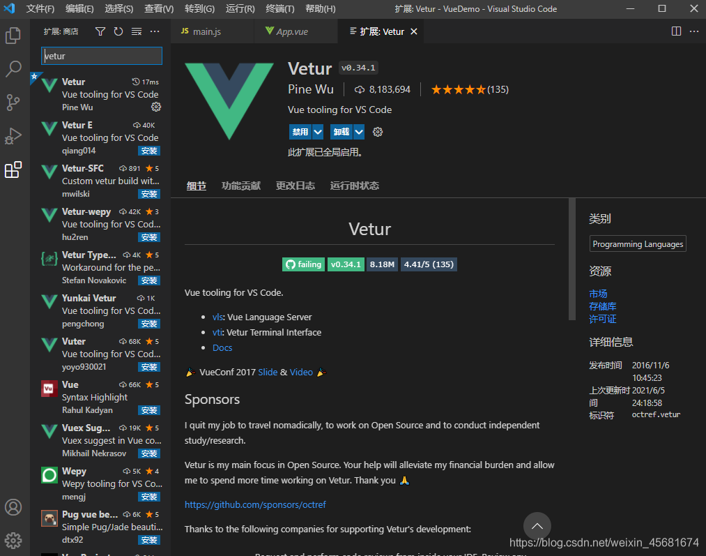Image resolution: width=706 pixels, height=556 pixels.
Task: Open the github.com/sponsors/octref link
Action: [x=255, y=504]
